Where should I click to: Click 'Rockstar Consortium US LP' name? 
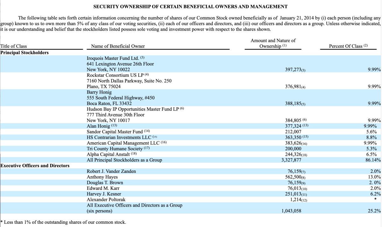pyautogui.click(x=115, y=75)
